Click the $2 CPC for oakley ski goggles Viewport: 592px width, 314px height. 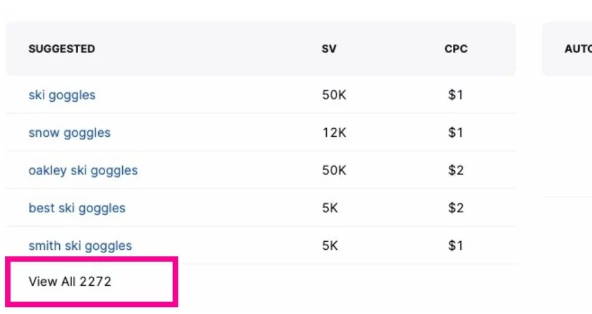click(x=455, y=171)
